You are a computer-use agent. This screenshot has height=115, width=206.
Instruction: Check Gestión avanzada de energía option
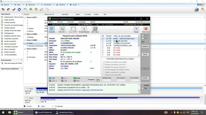point(104,72)
